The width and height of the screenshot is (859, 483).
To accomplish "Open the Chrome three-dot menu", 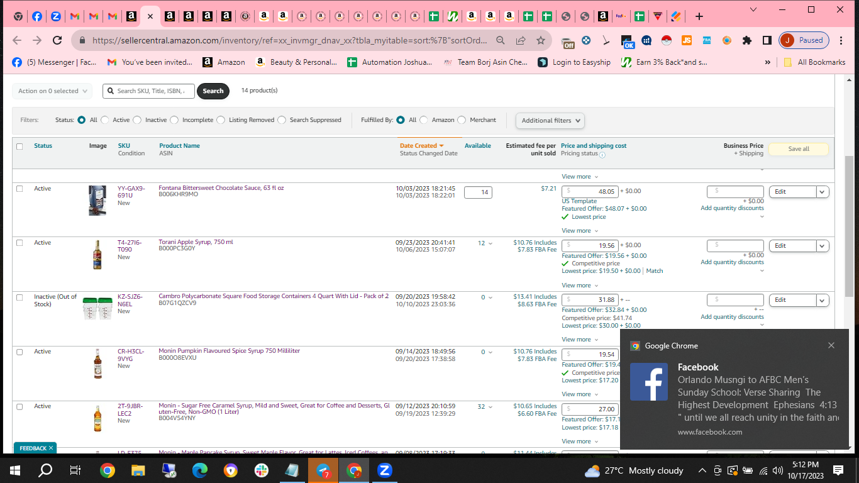I will point(841,40).
